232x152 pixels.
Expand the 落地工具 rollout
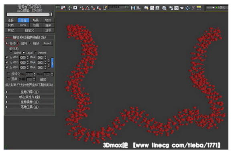click(29, 107)
